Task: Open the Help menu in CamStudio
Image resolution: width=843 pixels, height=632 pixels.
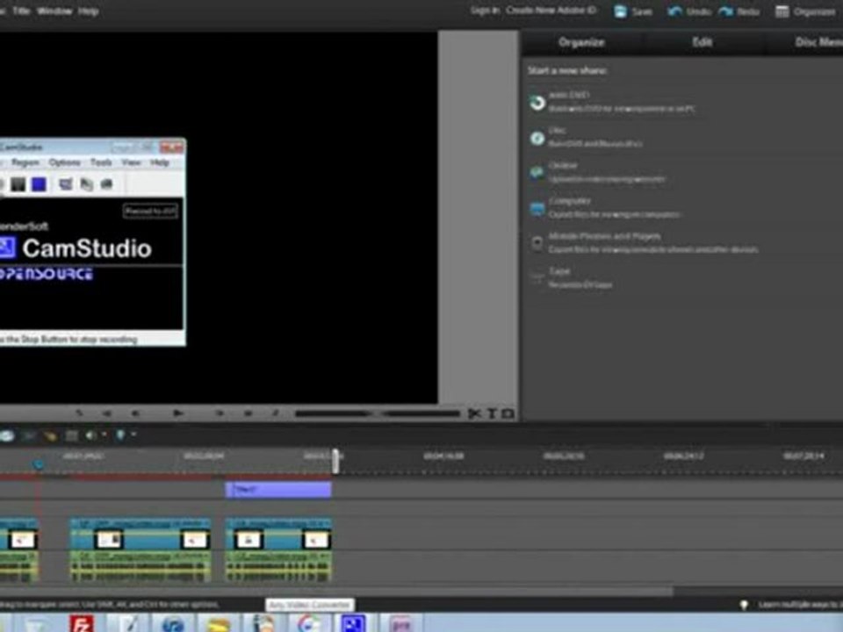Action: click(160, 162)
